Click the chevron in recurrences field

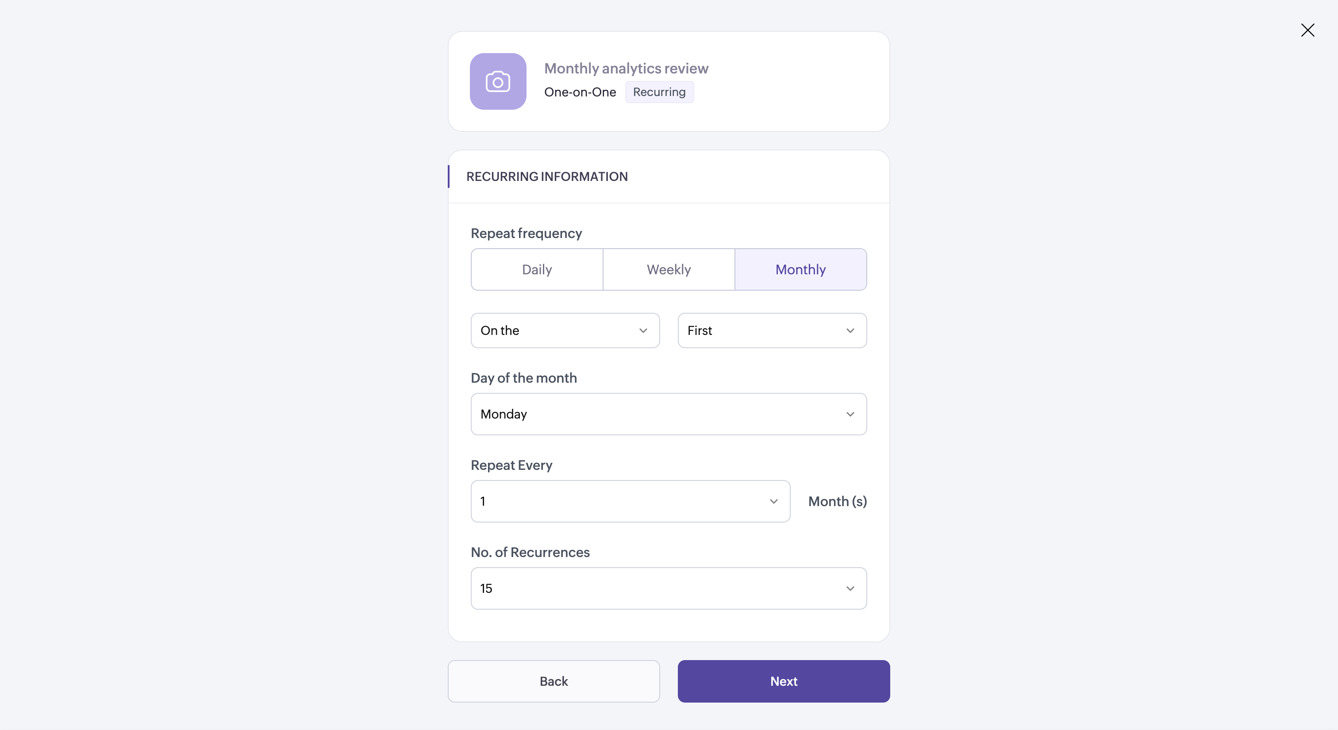click(x=850, y=589)
